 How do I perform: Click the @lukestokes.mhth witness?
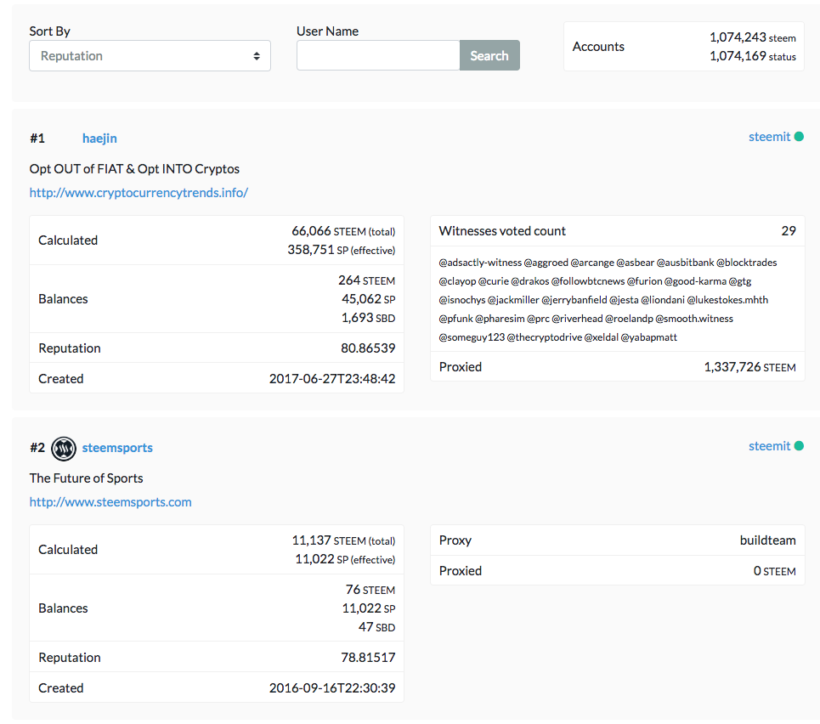(x=727, y=300)
